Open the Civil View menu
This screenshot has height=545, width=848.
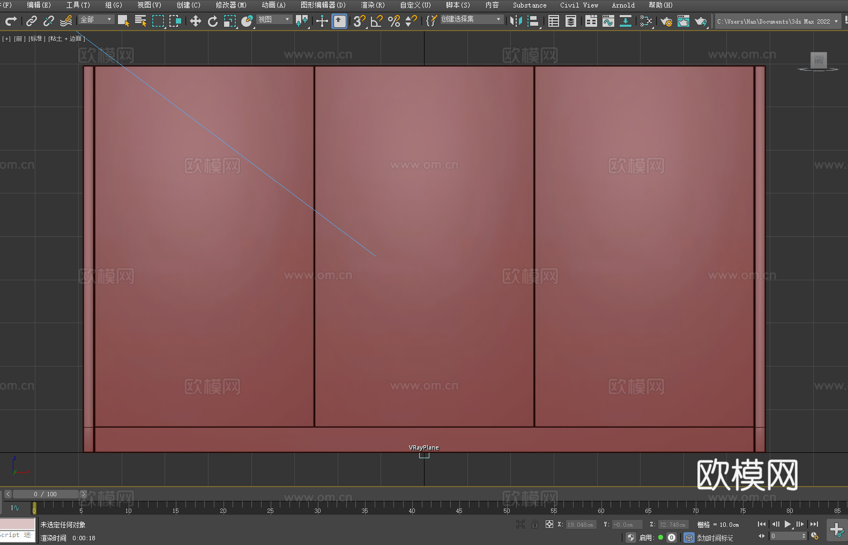(x=579, y=5)
